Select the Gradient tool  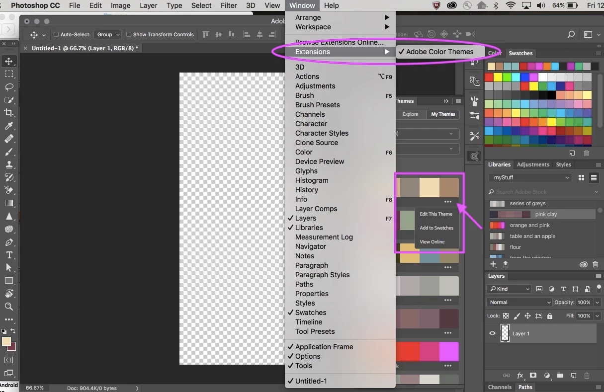[x=9, y=203]
